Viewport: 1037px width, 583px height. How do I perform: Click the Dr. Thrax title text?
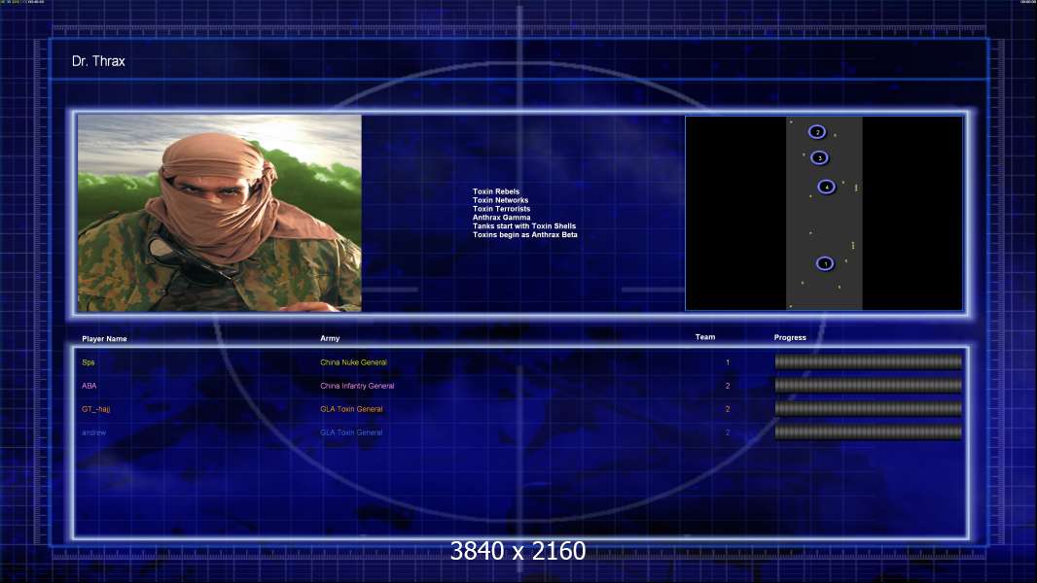coord(98,61)
